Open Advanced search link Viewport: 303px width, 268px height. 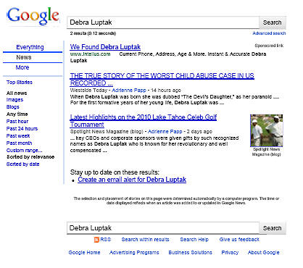pyautogui.click(x=269, y=33)
